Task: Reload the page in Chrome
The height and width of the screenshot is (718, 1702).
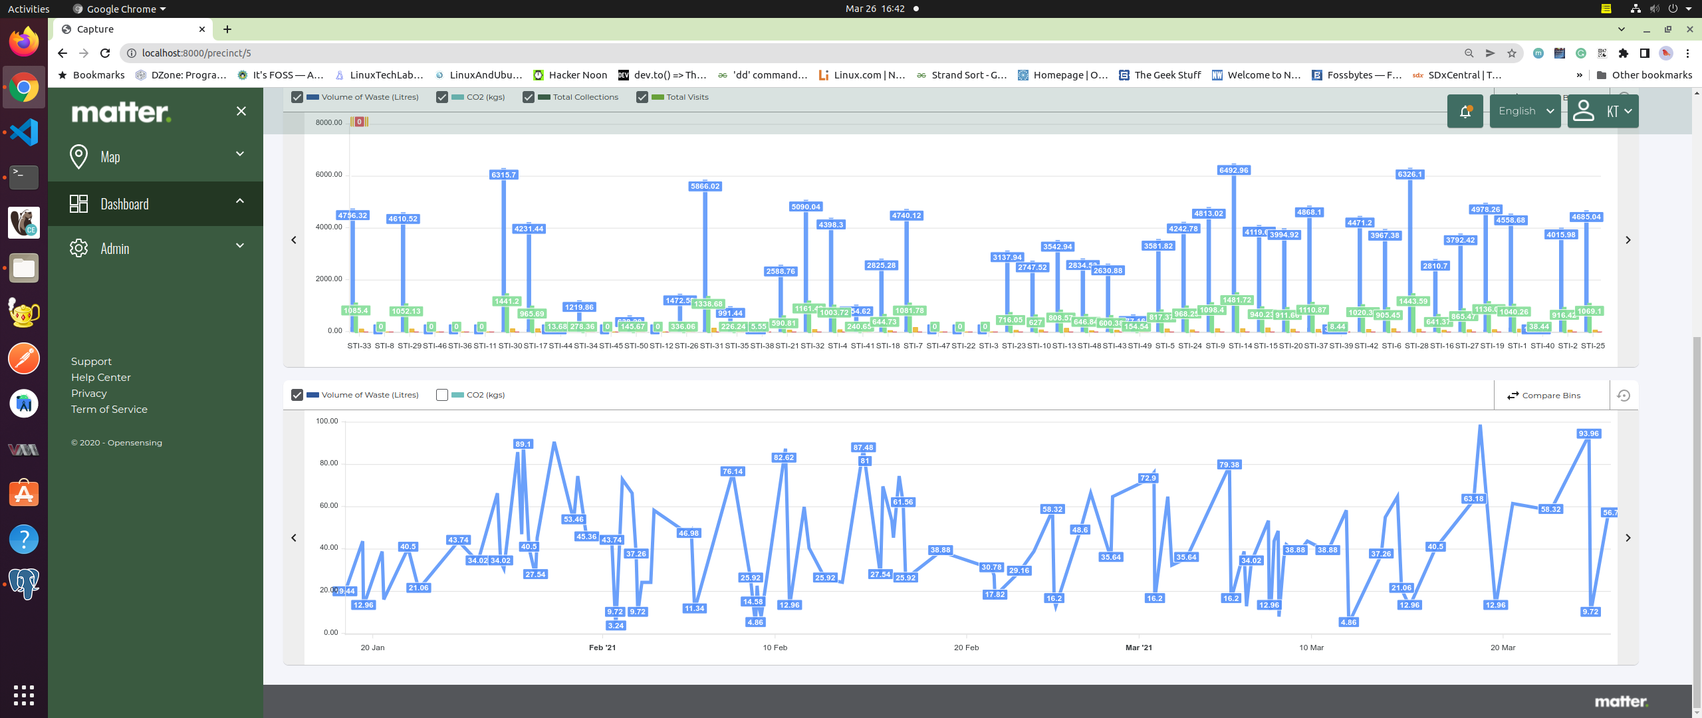Action: (105, 53)
